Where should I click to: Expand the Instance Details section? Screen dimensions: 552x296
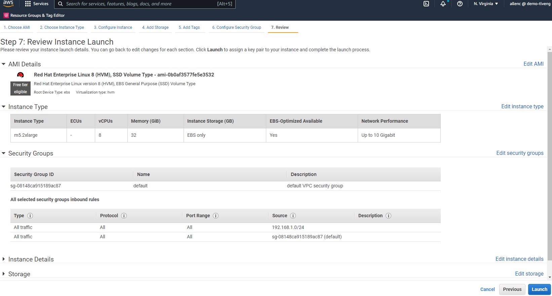pos(4,259)
